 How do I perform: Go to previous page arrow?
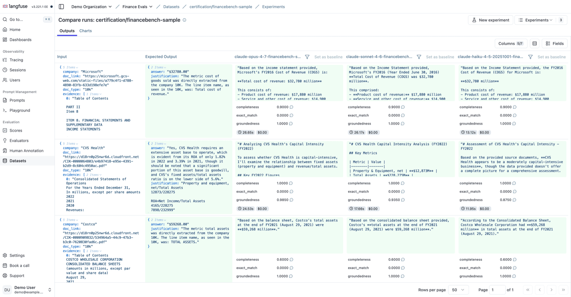(540, 290)
